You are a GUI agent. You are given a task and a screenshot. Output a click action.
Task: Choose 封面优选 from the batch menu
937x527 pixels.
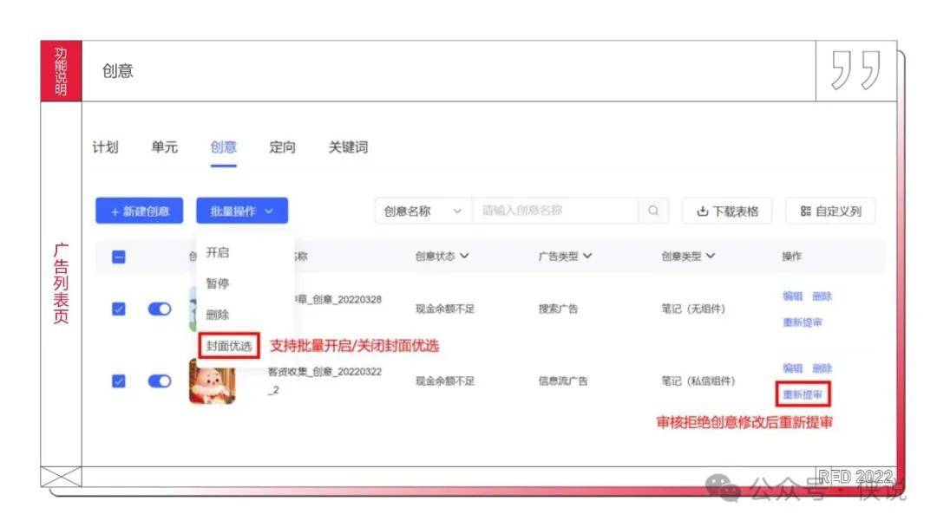pyautogui.click(x=229, y=346)
